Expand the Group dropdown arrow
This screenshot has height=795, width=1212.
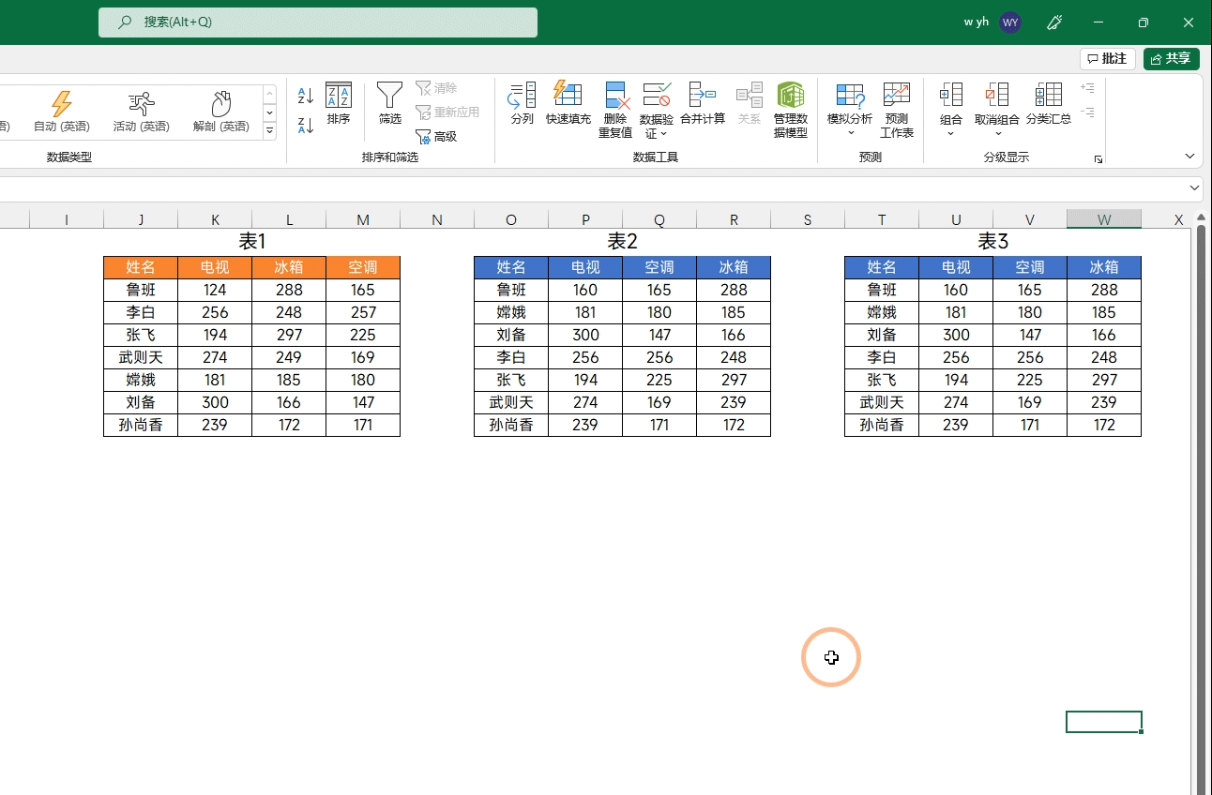pyautogui.click(x=951, y=133)
